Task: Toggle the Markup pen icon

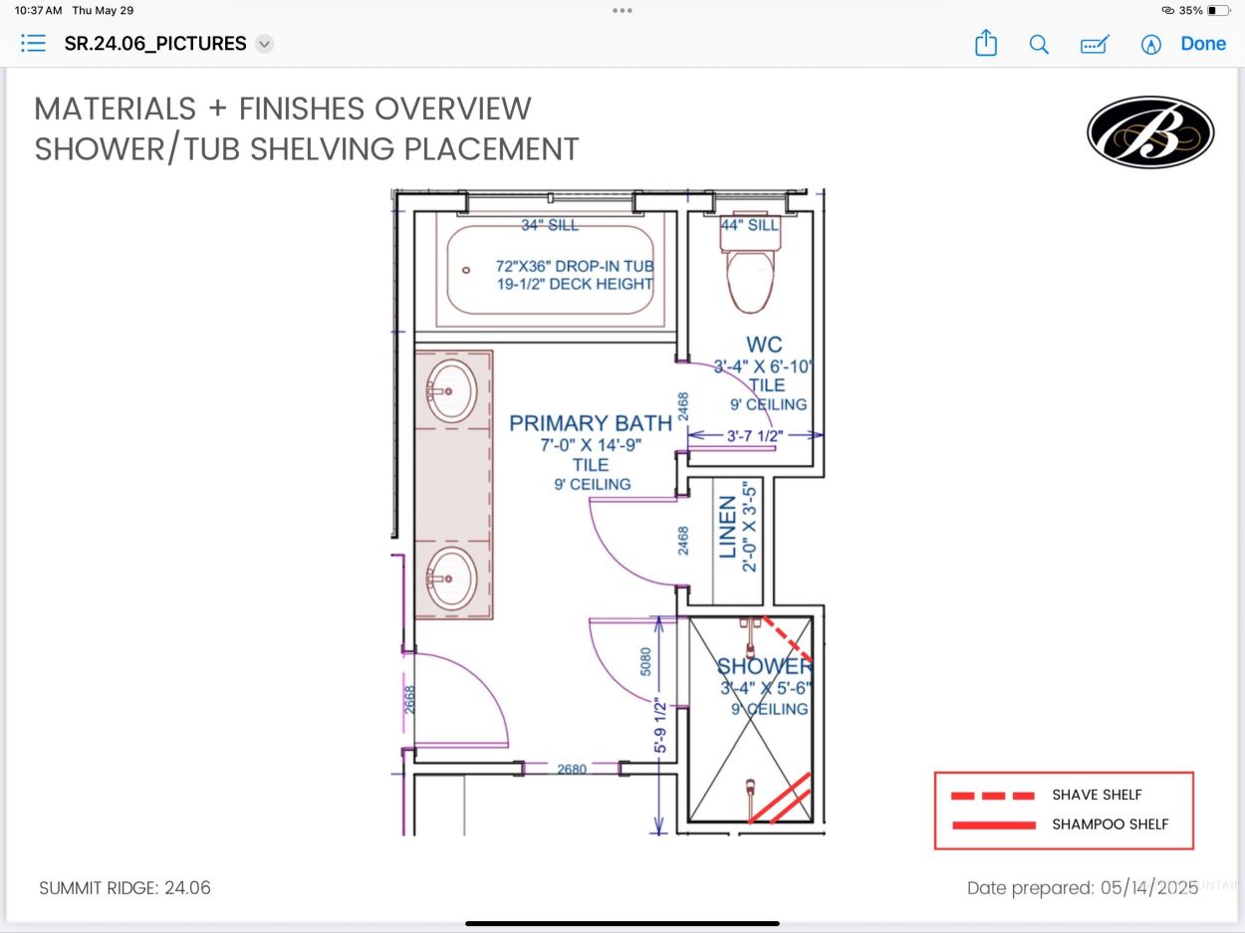Action: 1151,44
